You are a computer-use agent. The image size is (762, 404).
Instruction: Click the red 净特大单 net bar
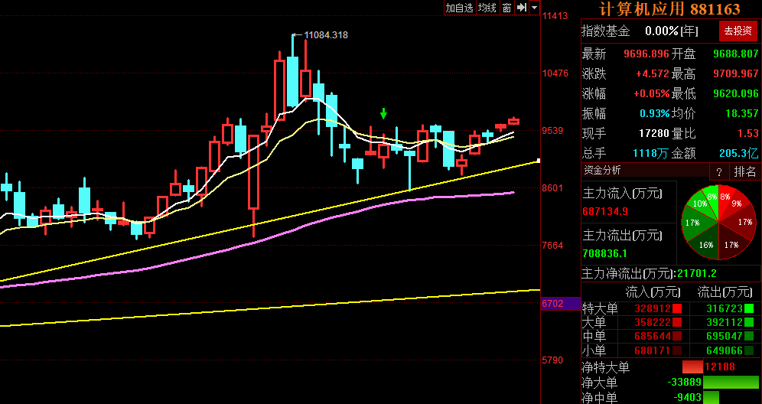pyautogui.click(x=692, y=367)
